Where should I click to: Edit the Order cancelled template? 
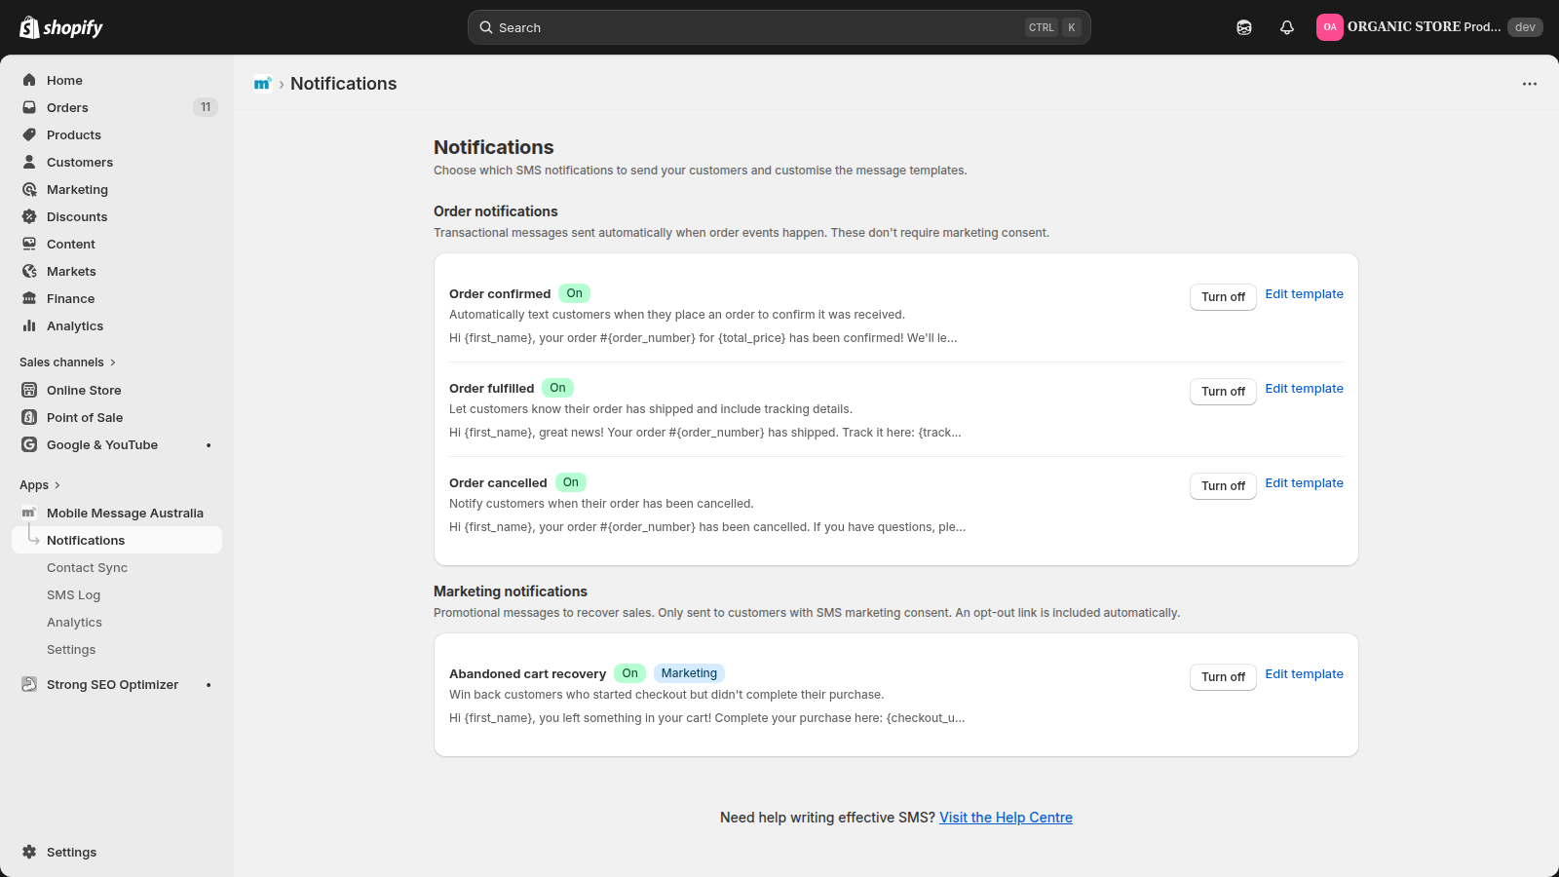1304,482
